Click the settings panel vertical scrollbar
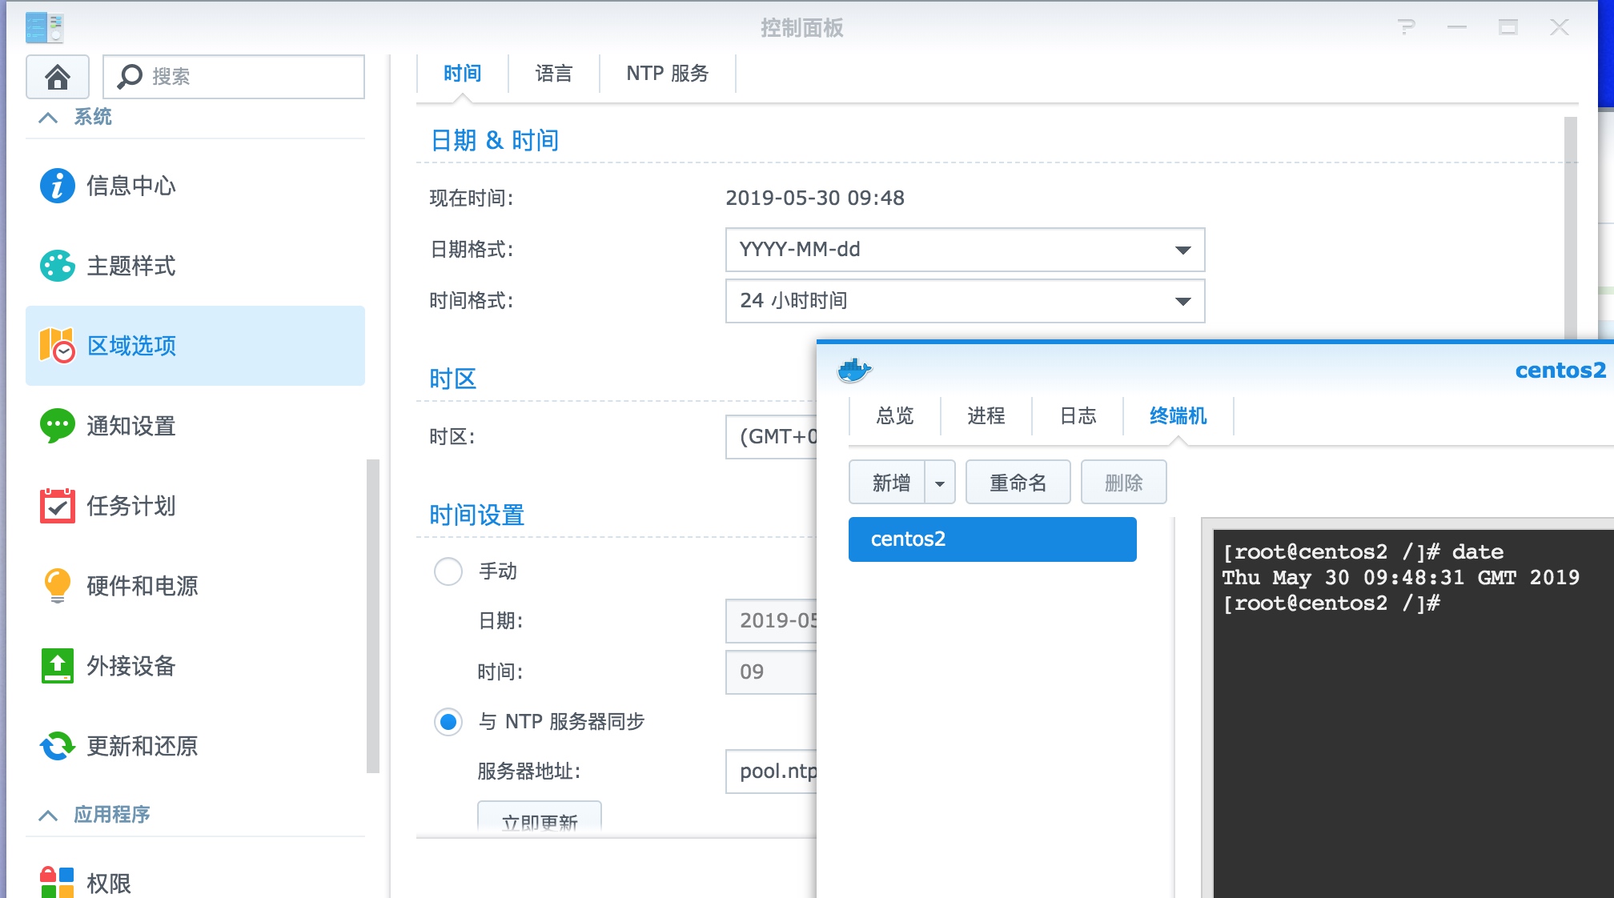 pos(1571,228)
